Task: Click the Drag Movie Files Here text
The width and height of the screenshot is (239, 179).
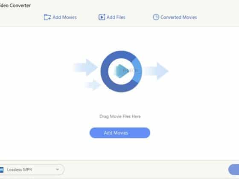Action: (x=120, y=116)
